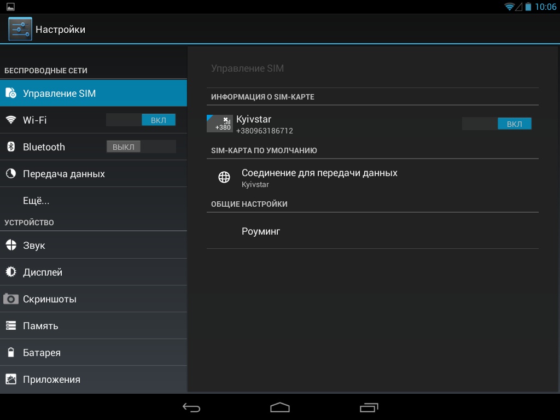Open Приложения settings section
560x420 pixels.
51,380
